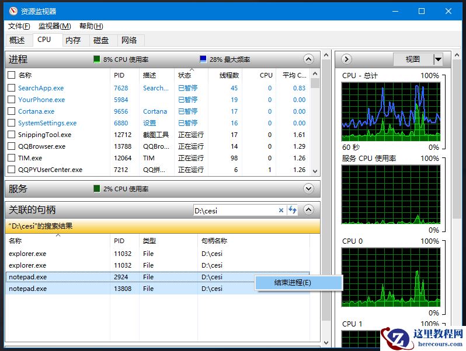Open the 视图 dropdown arrow

438,59
